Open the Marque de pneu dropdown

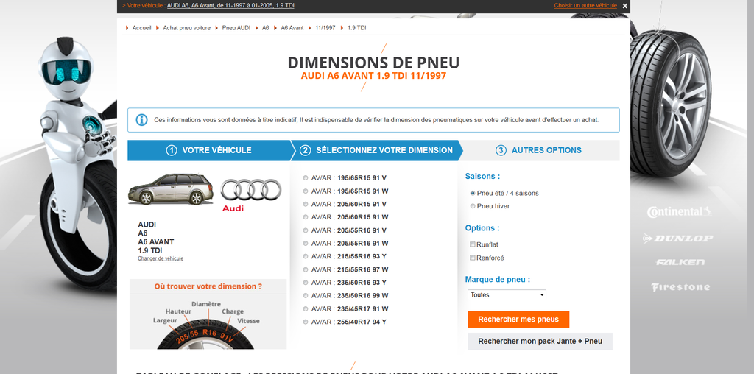click(x=507, y=294)
